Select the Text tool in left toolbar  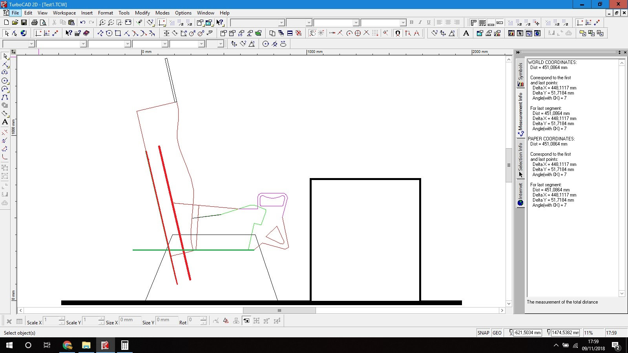point(5,122)
